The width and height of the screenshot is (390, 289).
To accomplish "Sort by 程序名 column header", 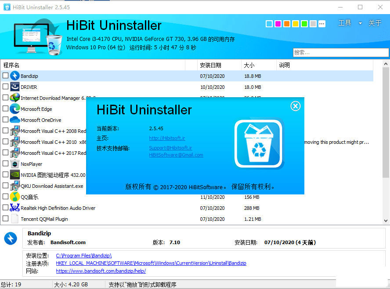I will 93,65.
